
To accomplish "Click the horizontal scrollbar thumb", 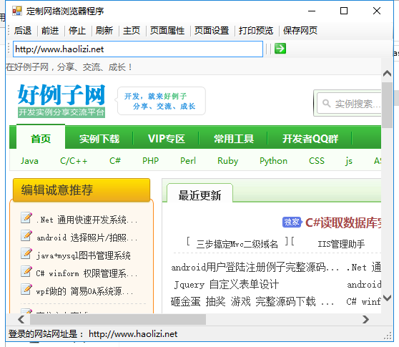I will (x=118, y=319).
